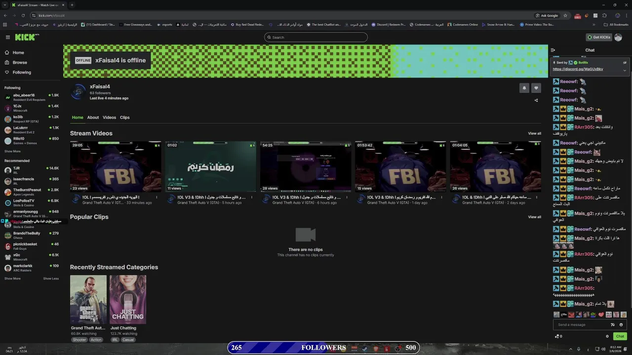This screenshot has height=355, width=632.
Task: Expand Recommended list with Show More
Action: coord(12,279)
